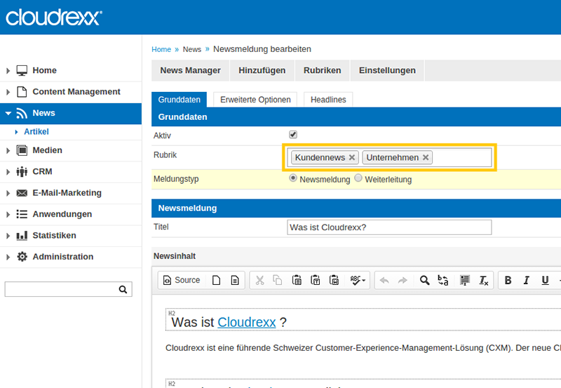Click the Find magnifier icon in editor

424,280
